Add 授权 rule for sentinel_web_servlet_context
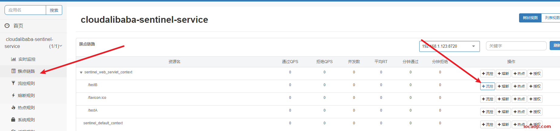This screenshot has width=560, height=131. [x=535, y=74]
